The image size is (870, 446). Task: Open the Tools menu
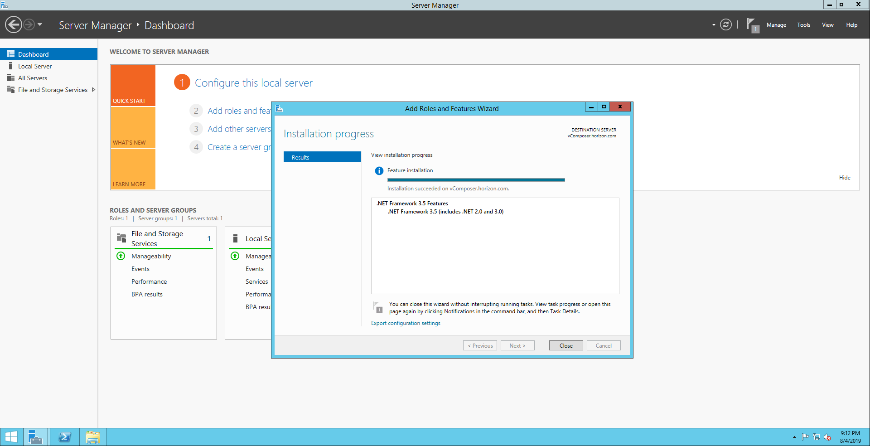point(803,25)
